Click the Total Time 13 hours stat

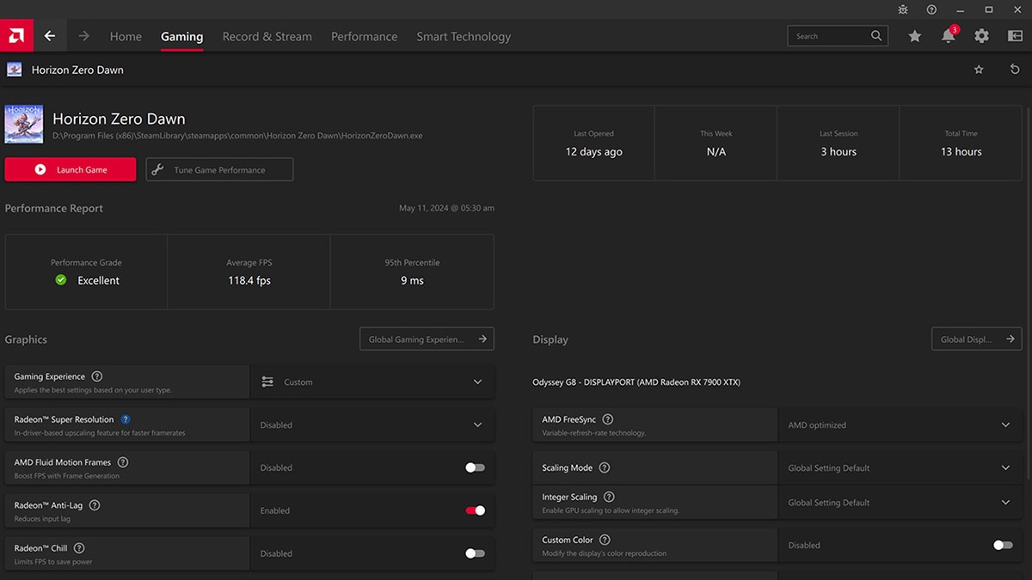click(x=961, y=143)
